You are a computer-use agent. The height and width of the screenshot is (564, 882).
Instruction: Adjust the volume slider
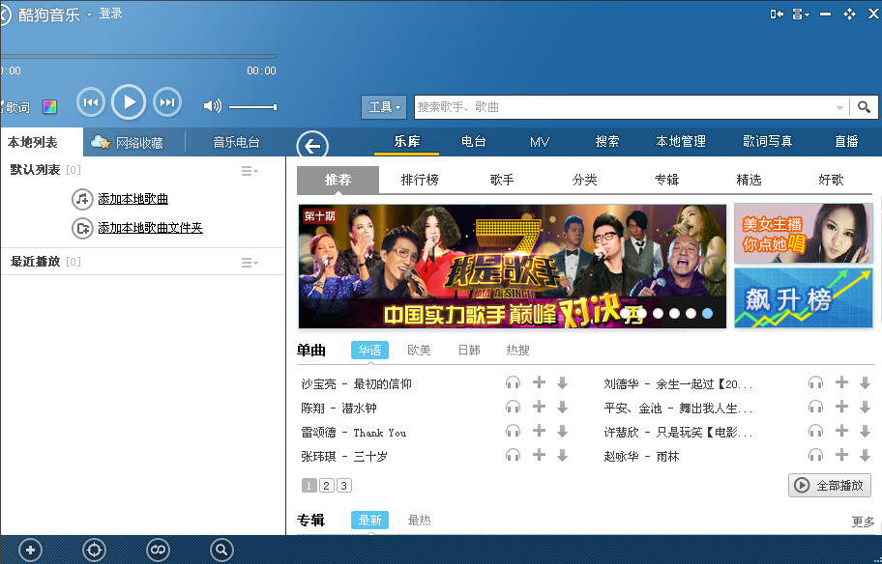(x=252, y=107)
